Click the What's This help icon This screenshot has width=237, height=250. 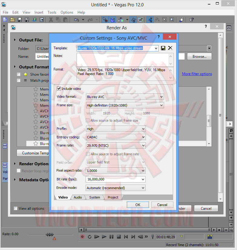[x=191, y=20]
